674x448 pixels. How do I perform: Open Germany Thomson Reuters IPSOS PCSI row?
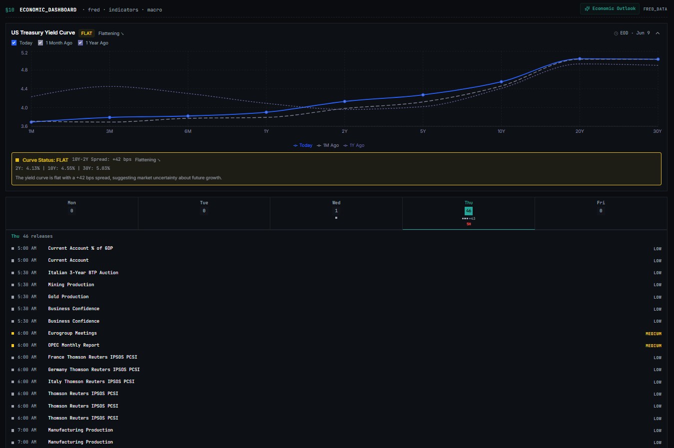coord(336,370)
